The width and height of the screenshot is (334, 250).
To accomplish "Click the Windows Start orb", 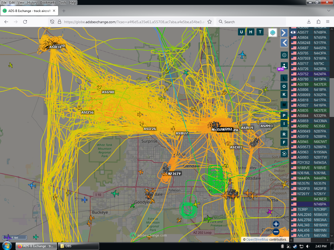I will coord(7,246).
